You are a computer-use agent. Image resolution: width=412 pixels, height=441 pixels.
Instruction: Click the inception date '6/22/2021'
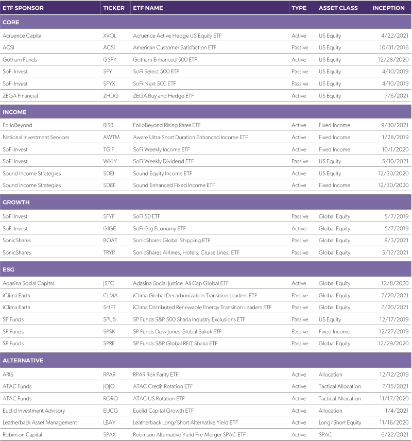point(395,434)
